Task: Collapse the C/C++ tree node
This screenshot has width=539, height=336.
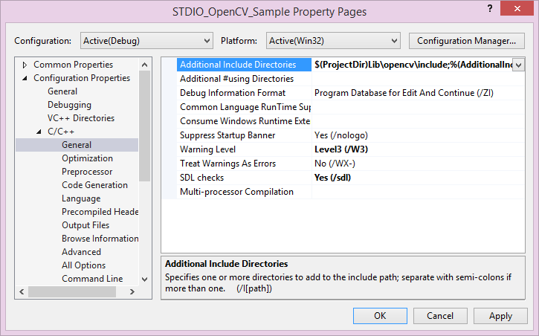Action: (x=39, y=132)
